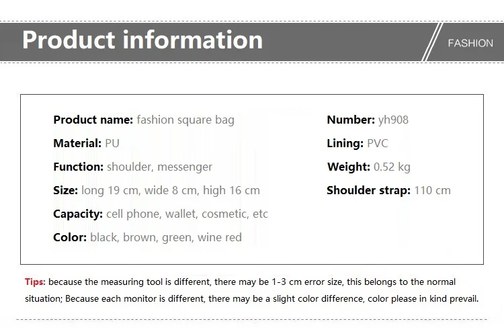Click 'fashion square bag' text
This screenshot has height=336, width=504.
click(x=185, y=120)
